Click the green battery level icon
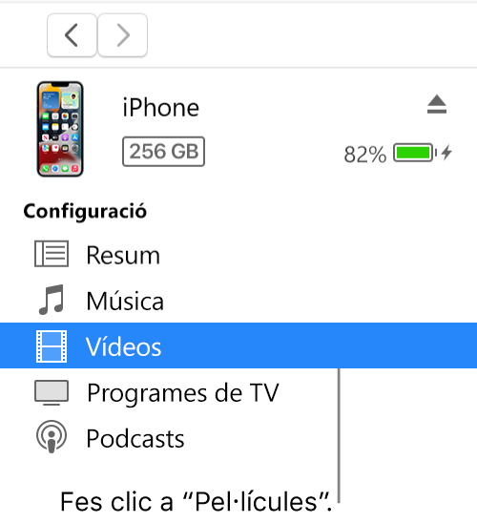477x523 pixels. point(415,153)
